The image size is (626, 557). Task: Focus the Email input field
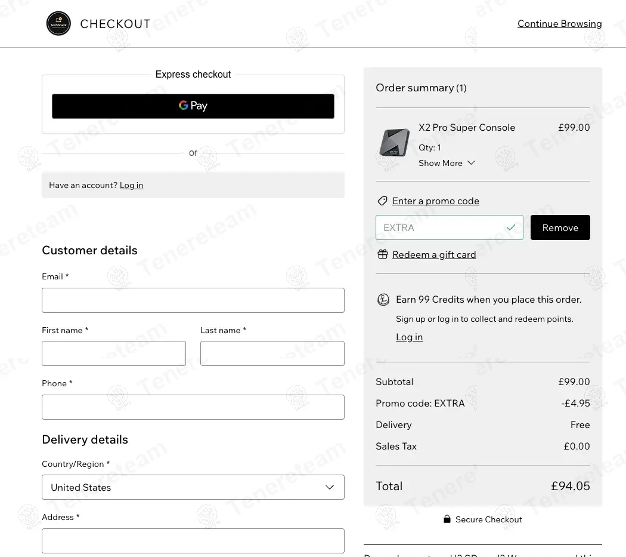tap(193, 300)
